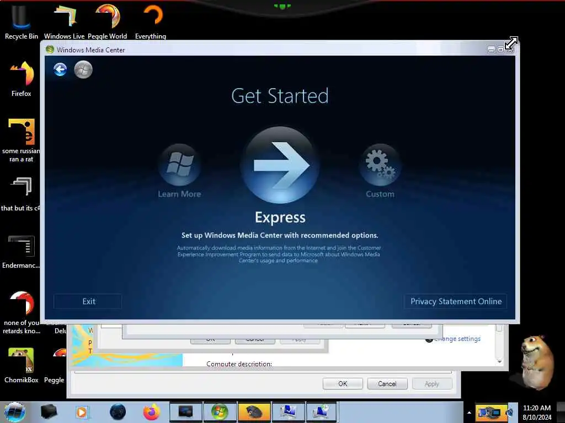565x423 pixels.
Task: Open the Windows Start menu orb
Action: [x=14, y=412]
